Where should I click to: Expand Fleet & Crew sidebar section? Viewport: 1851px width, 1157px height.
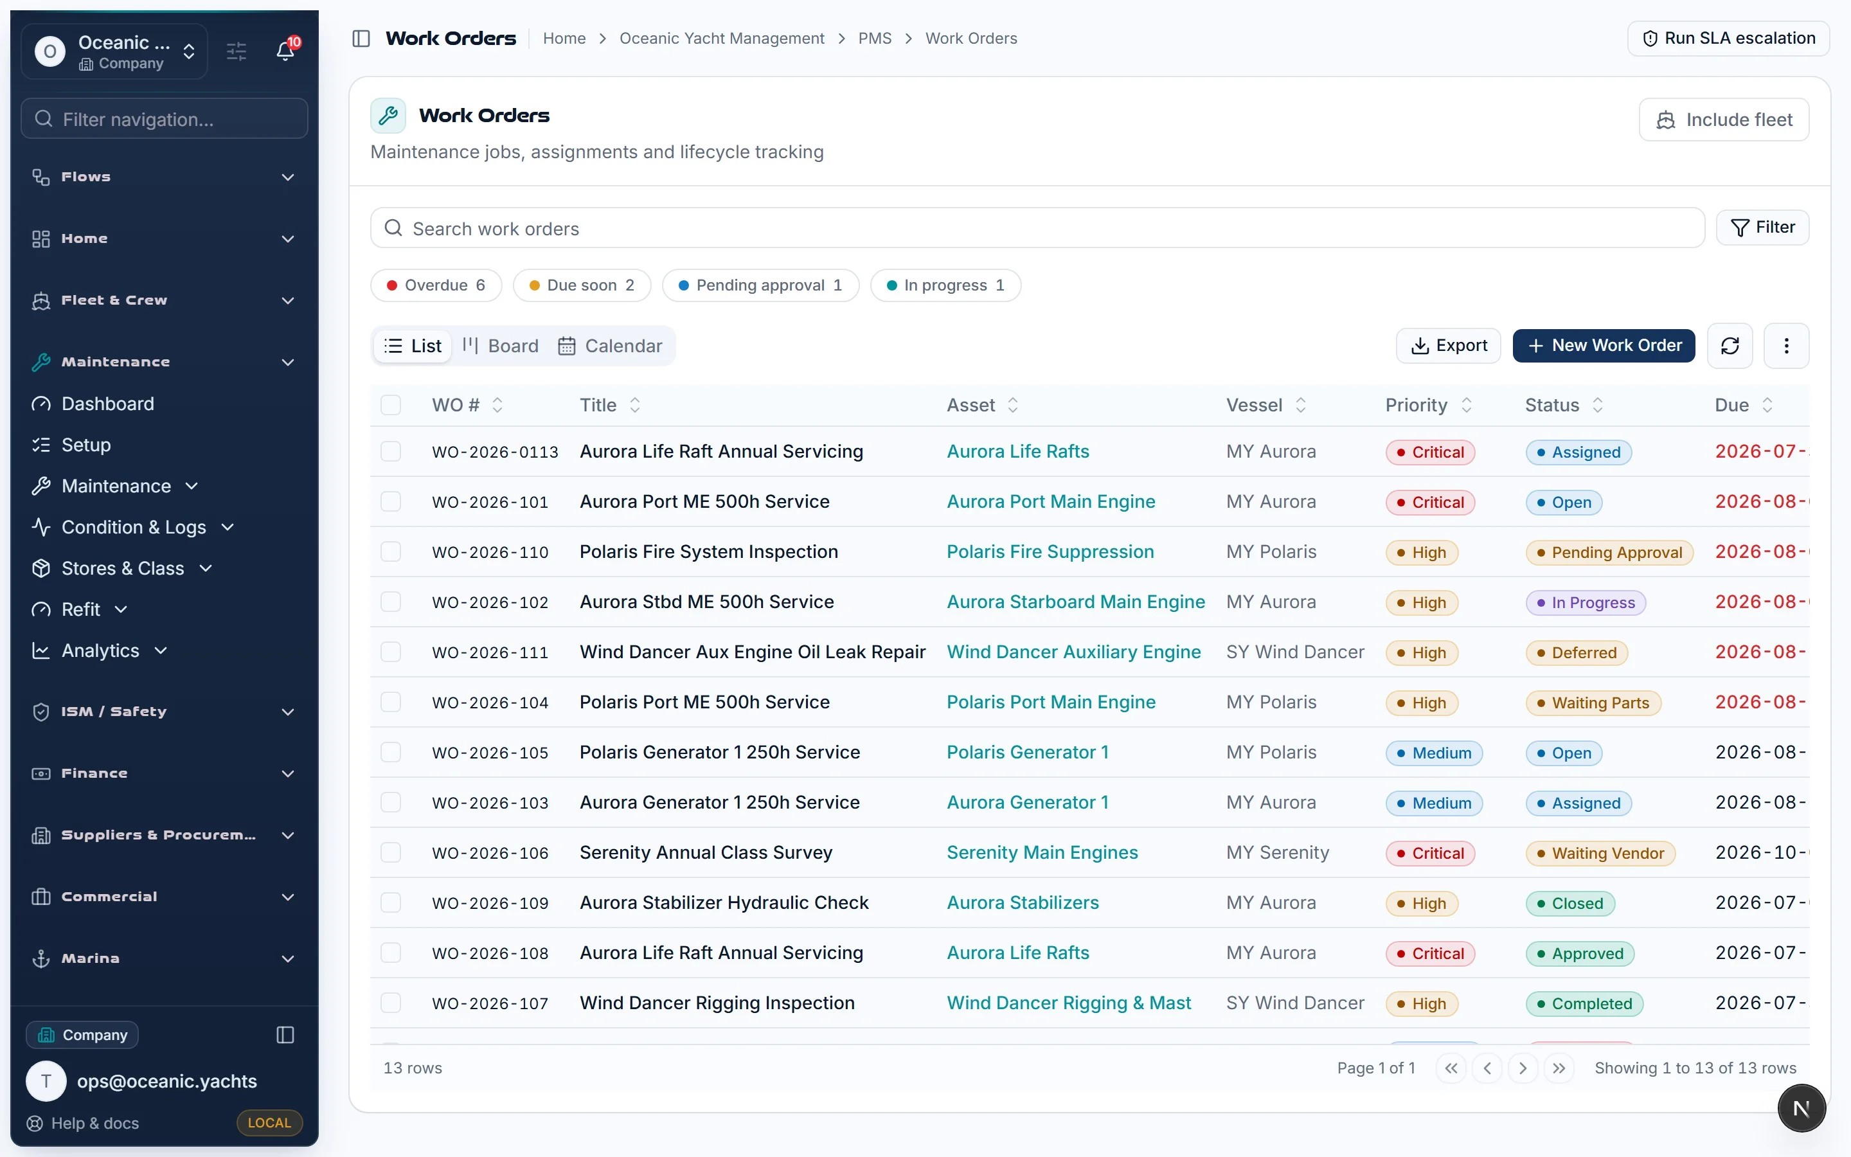pos(164,300)
